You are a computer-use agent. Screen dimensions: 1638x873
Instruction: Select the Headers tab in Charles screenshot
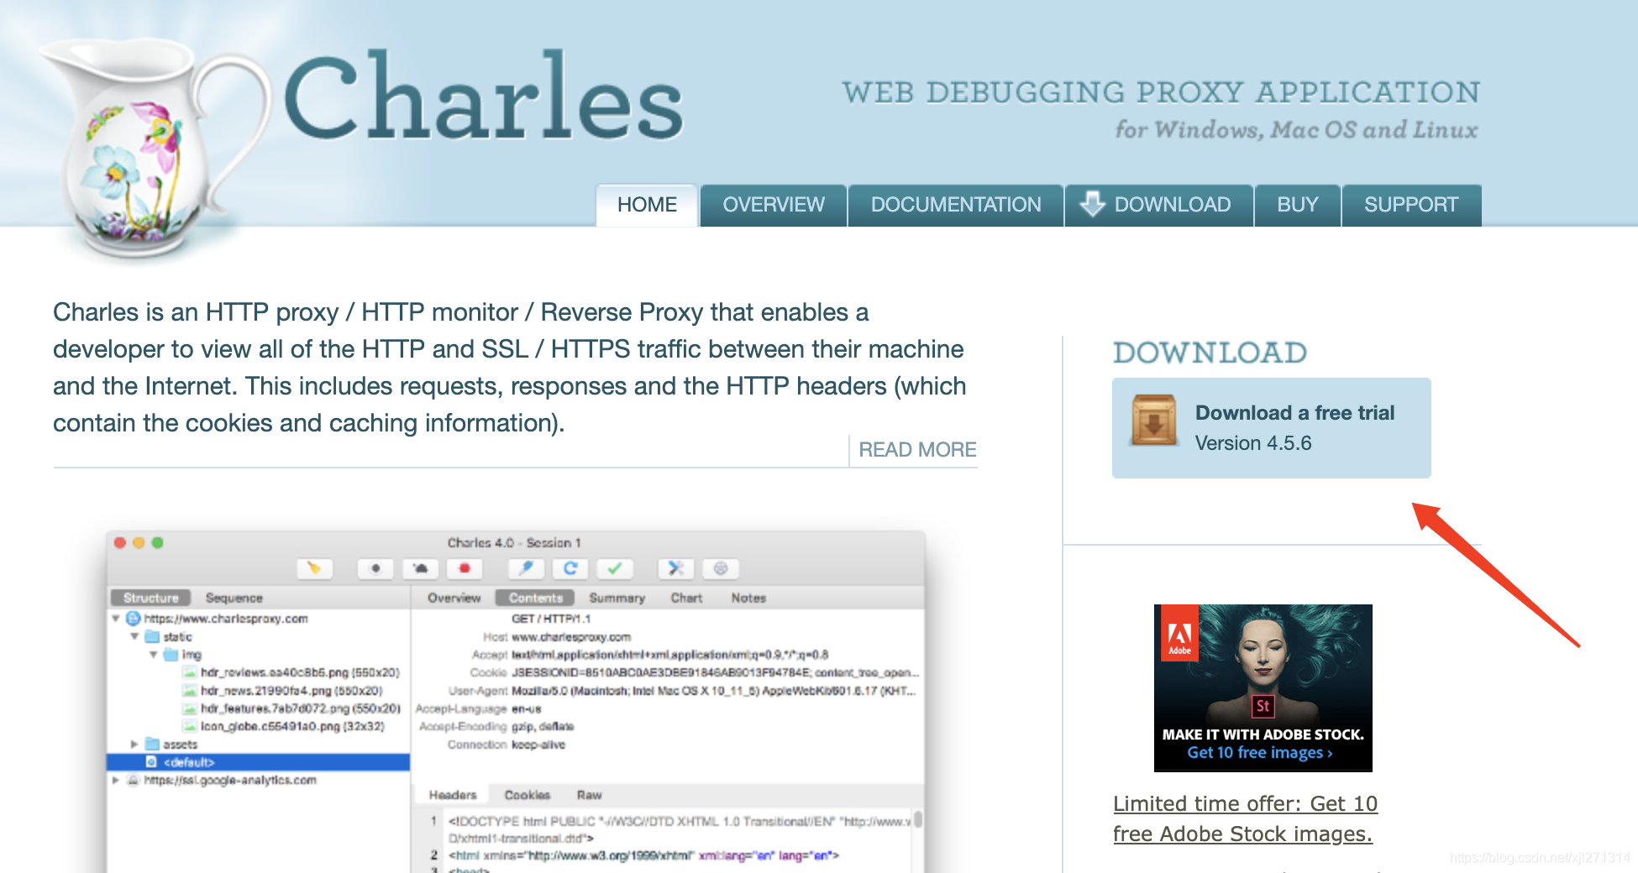pyautogui.click(x=453, y=795)
